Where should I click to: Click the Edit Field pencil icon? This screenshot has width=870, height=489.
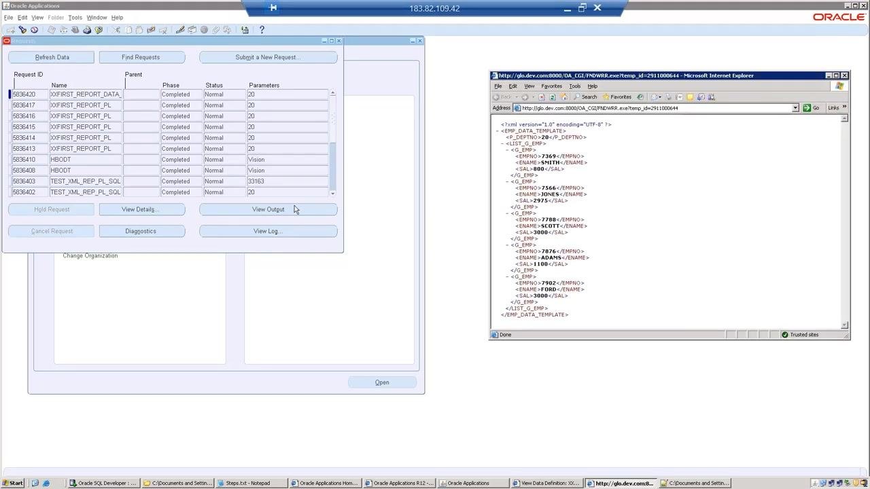[179, 30]
